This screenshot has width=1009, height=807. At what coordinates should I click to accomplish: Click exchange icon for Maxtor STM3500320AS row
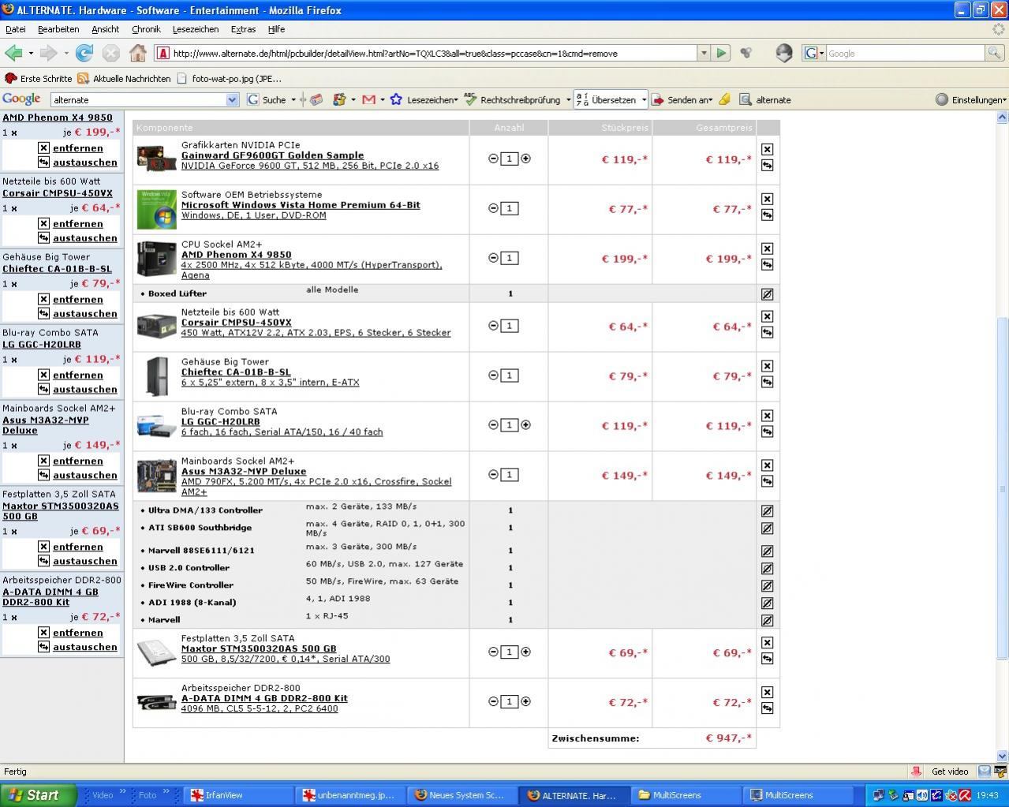767,659
